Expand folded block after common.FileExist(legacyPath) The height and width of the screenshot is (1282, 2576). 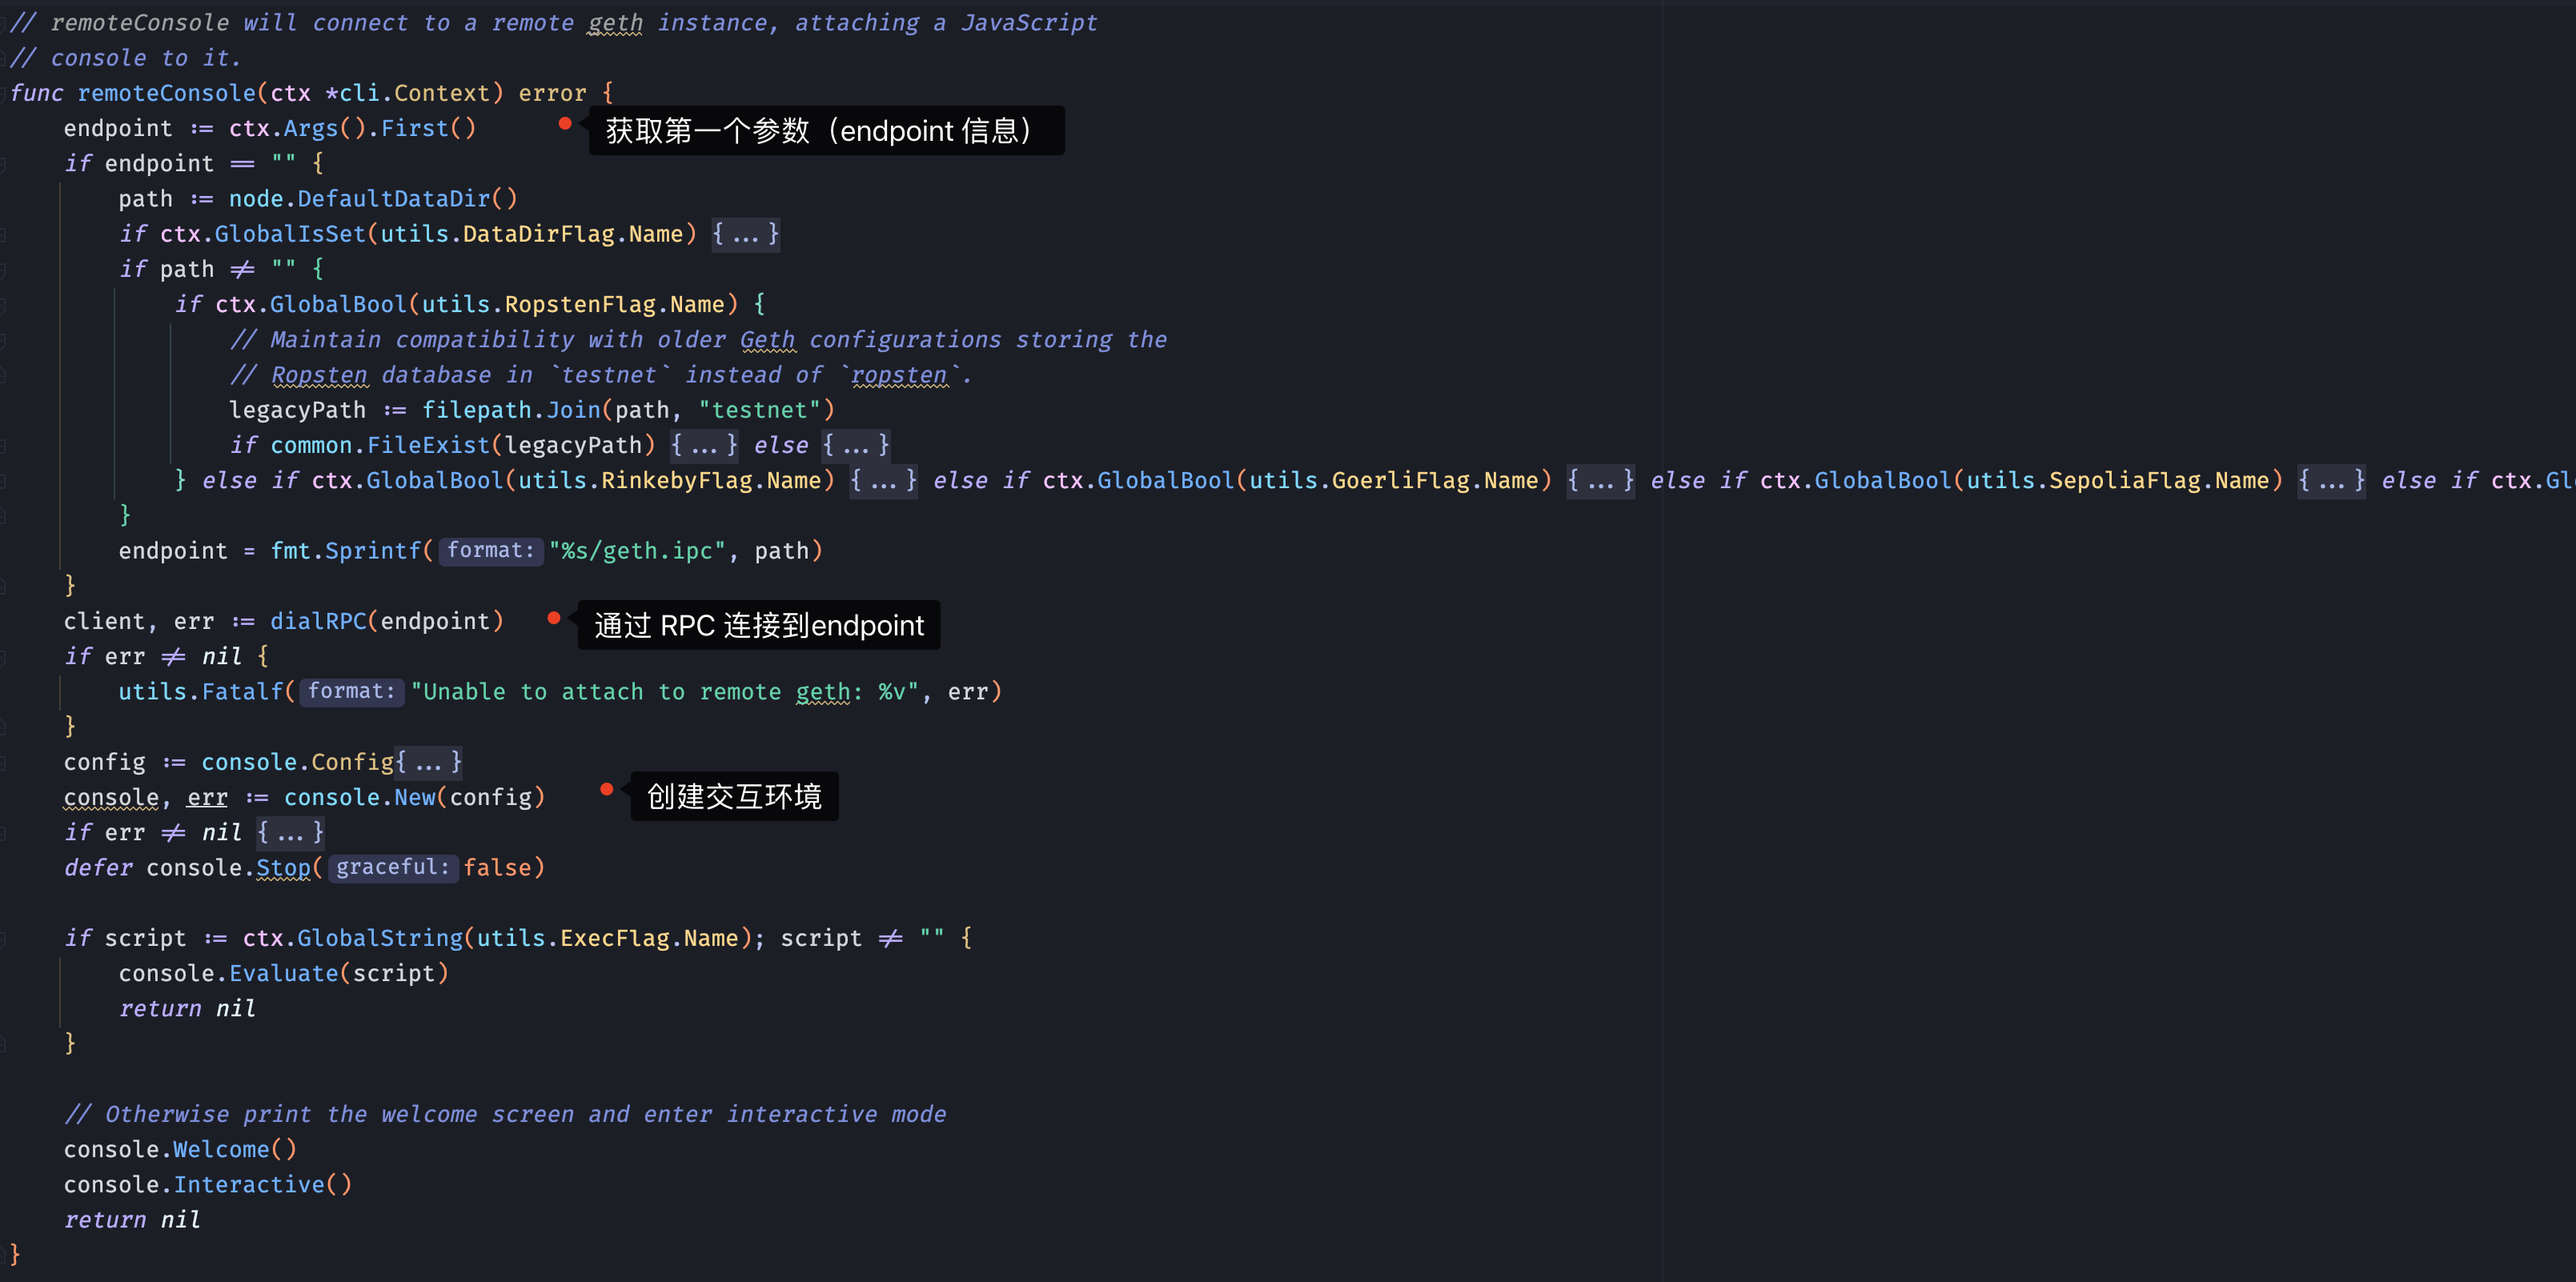pyautogui.click(x=704, y=446)
